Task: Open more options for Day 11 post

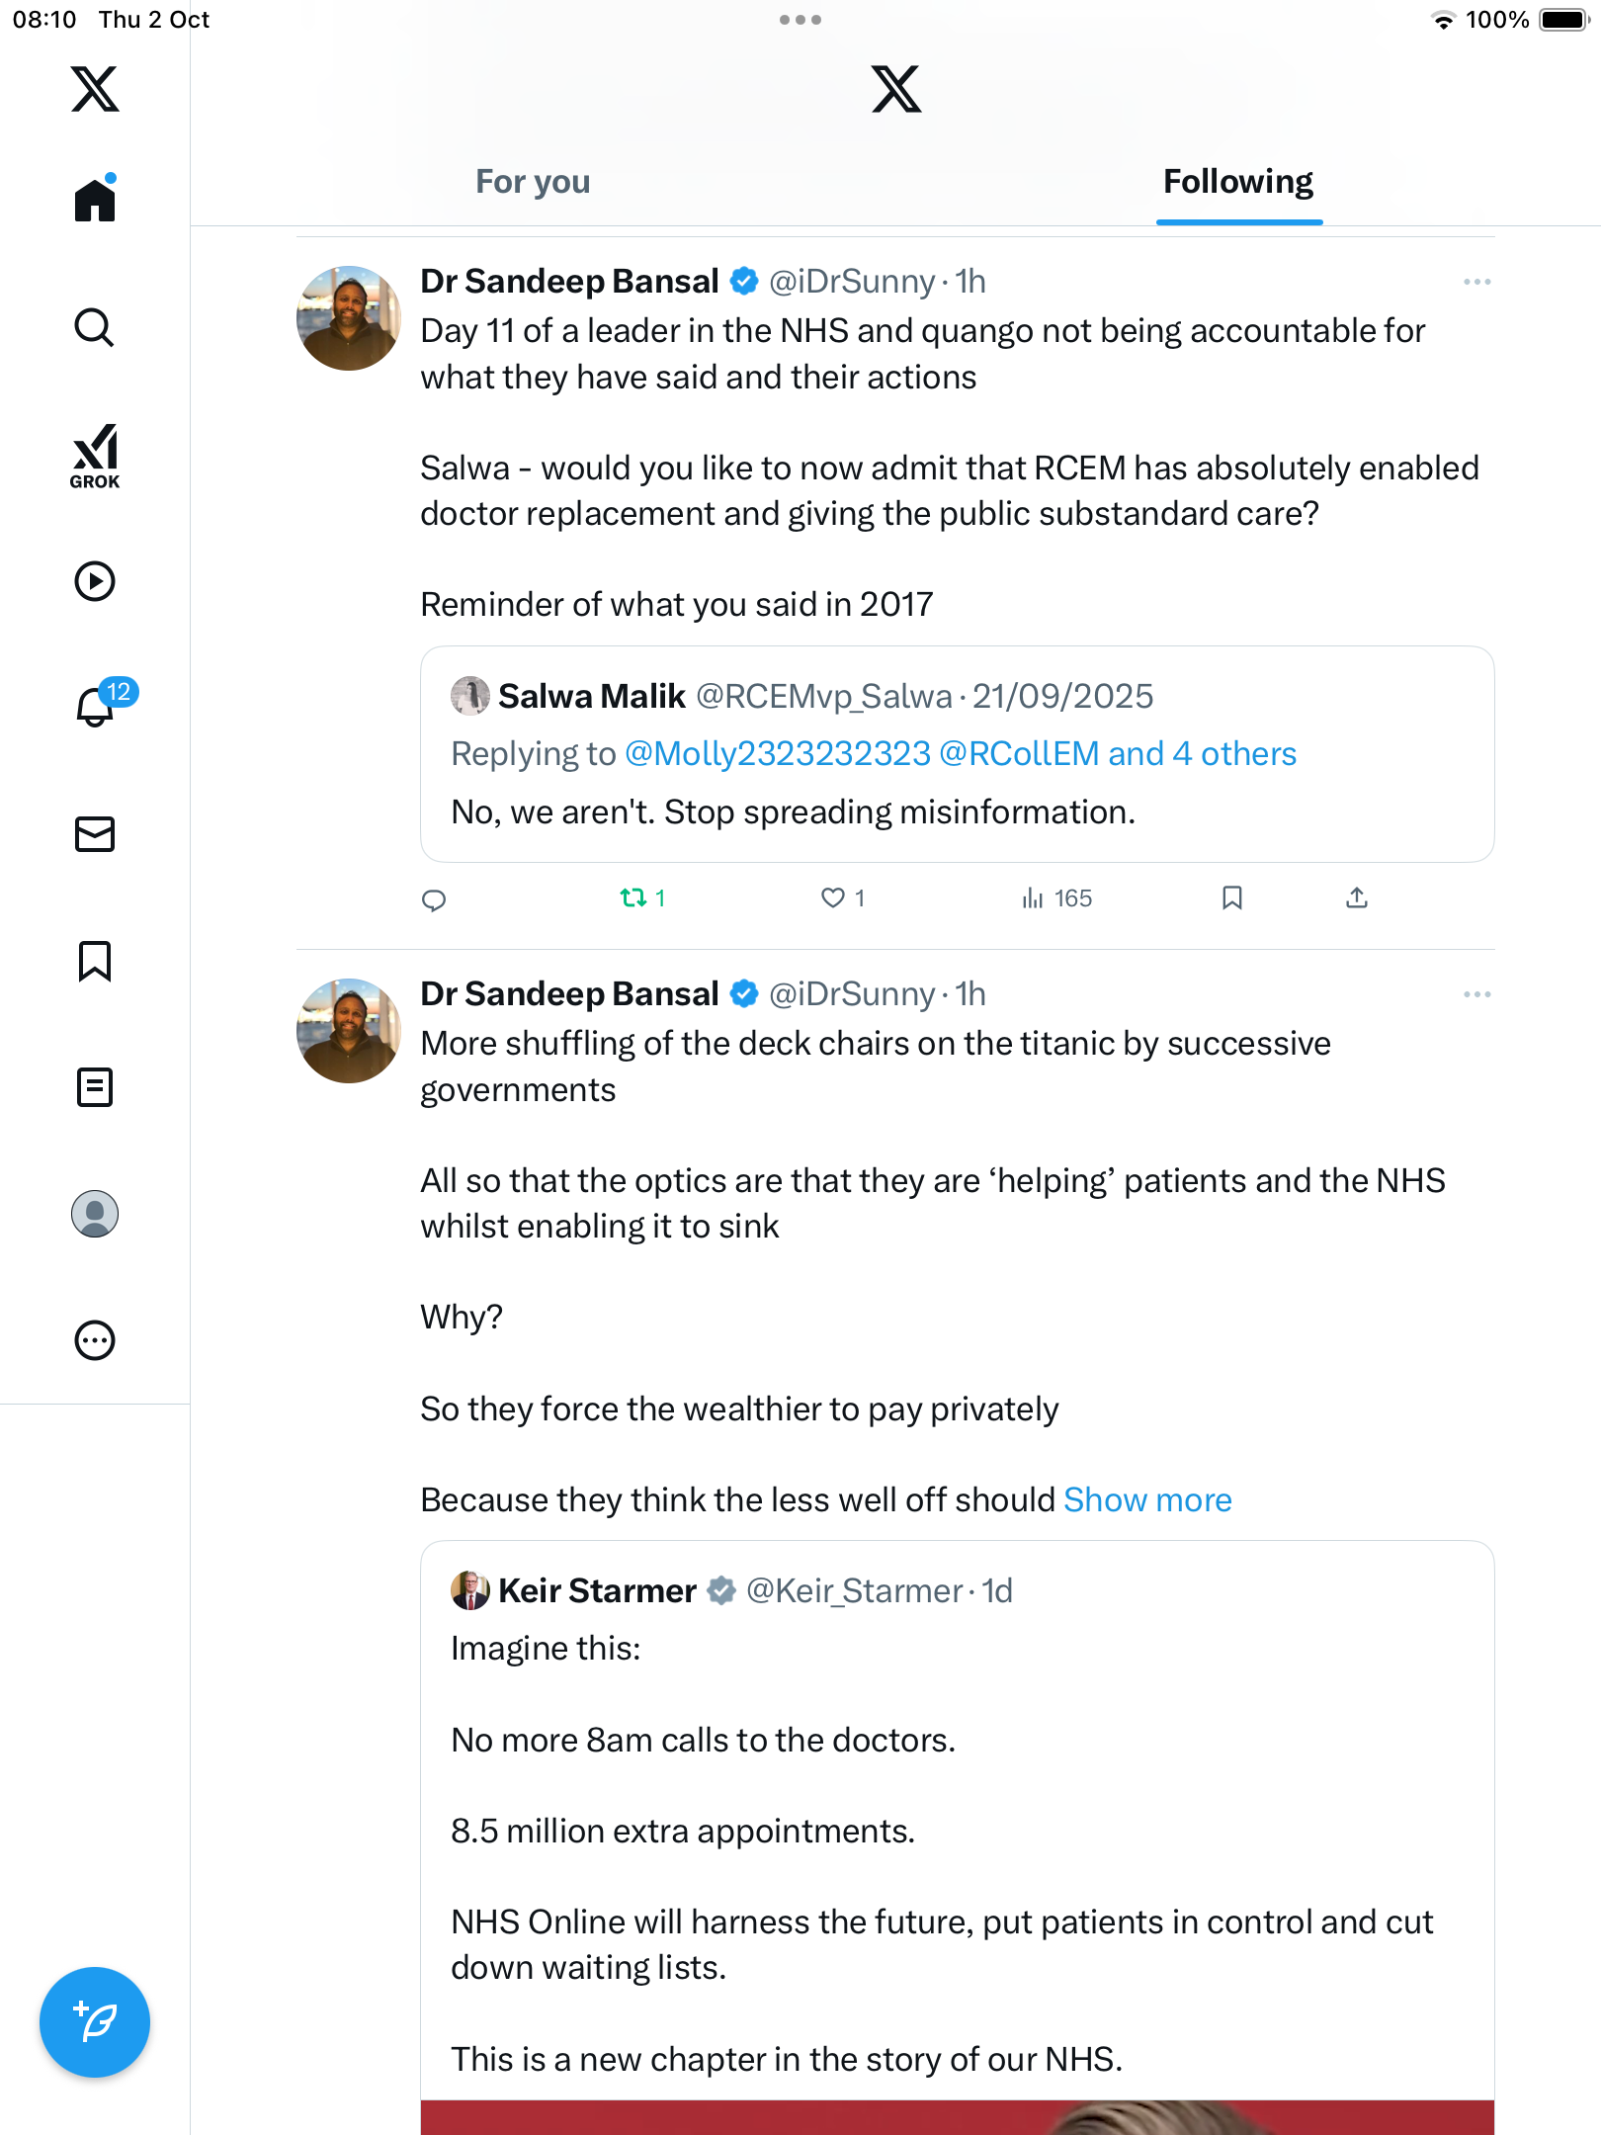Action: 1476,283
